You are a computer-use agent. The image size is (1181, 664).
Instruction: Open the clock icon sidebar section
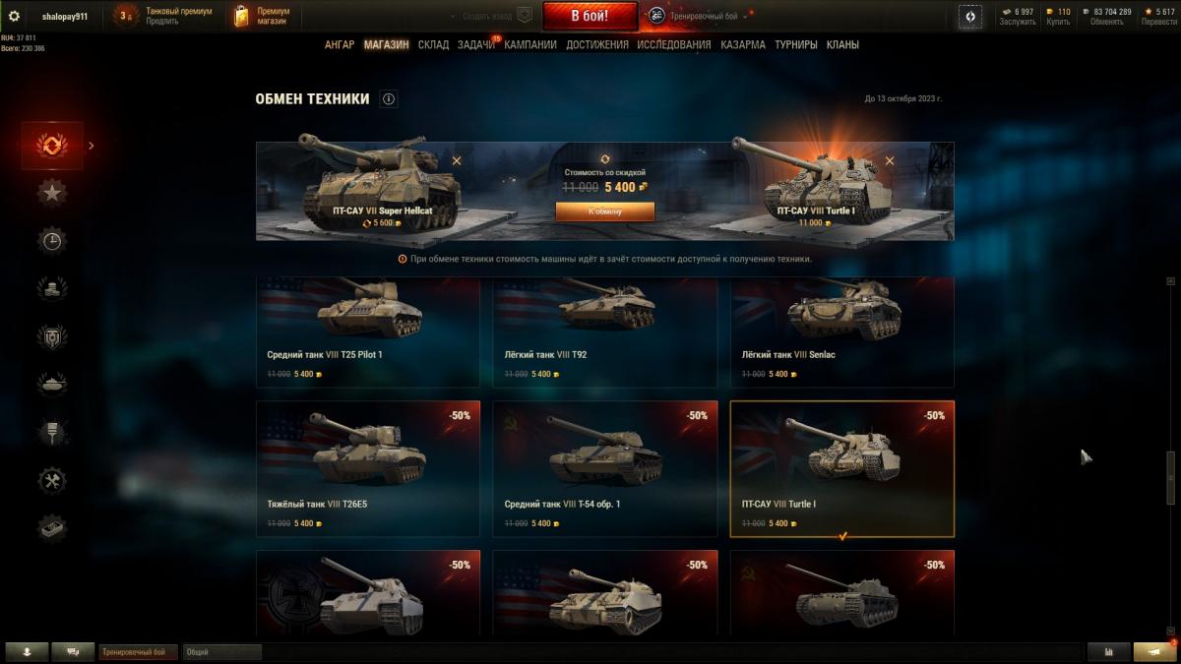(x=52, y=241)
